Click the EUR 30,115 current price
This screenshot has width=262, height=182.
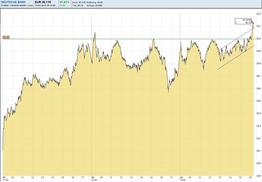43,2
